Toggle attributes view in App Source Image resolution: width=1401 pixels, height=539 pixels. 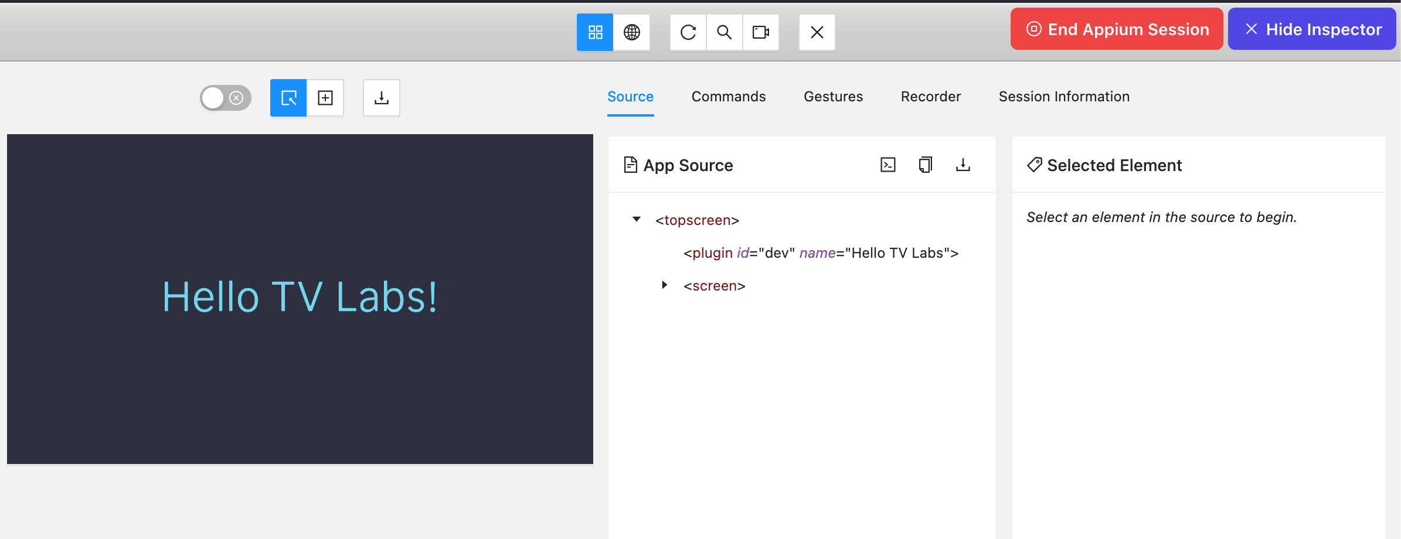pos(888,165)
